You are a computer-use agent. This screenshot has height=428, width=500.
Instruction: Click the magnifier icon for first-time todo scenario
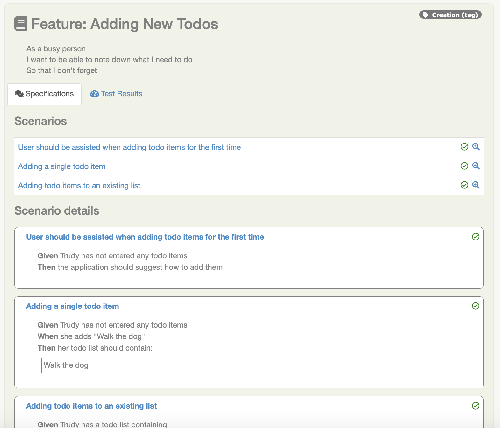pos(476,147)
